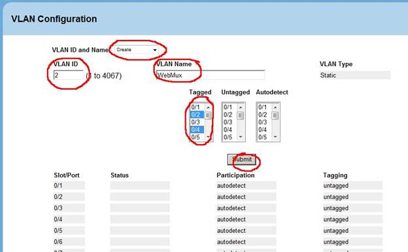Click Untagged list scroll down arrow
This screenshot has width=408, height=252.
[x=241, y=137]
